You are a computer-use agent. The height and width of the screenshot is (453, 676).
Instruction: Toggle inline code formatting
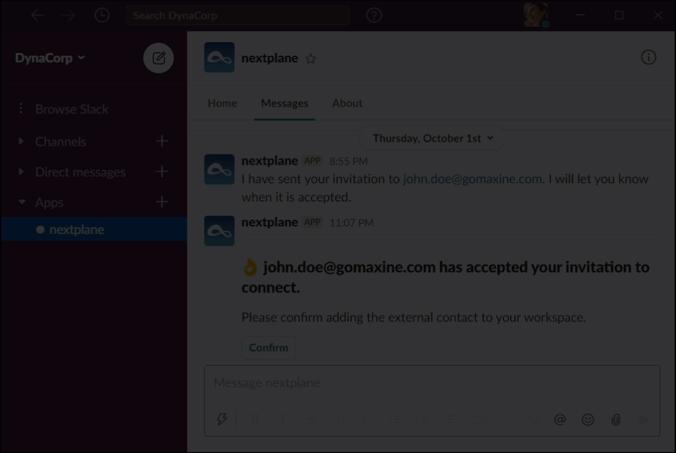tap(339, 419)
